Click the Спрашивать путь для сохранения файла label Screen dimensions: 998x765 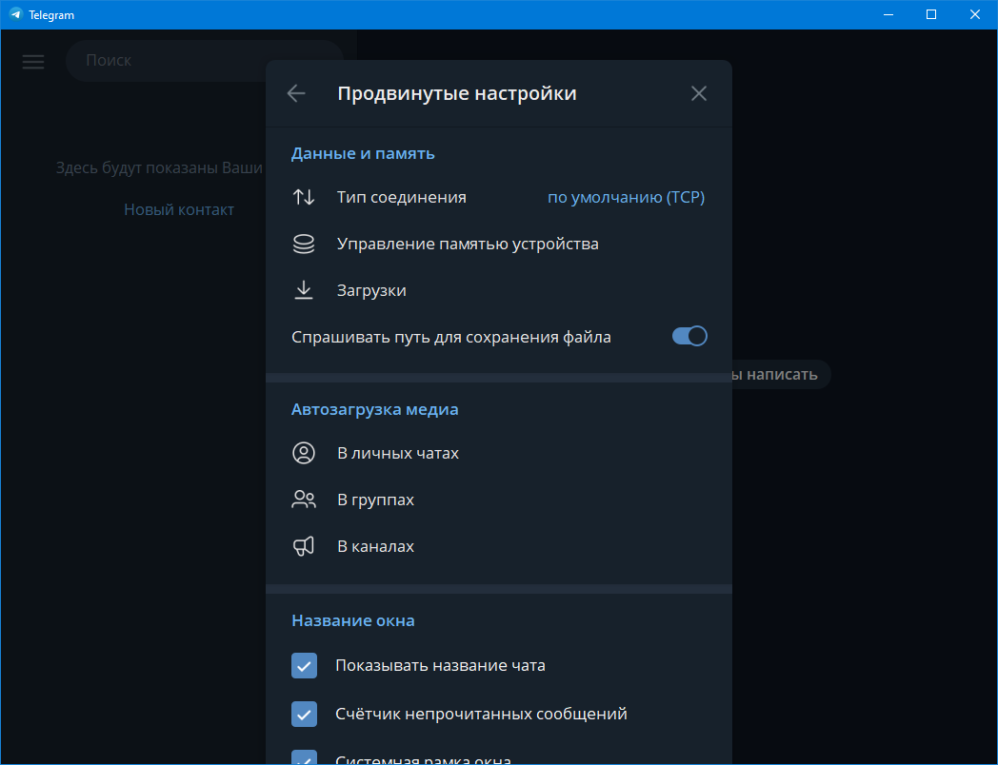coord(451,337)
